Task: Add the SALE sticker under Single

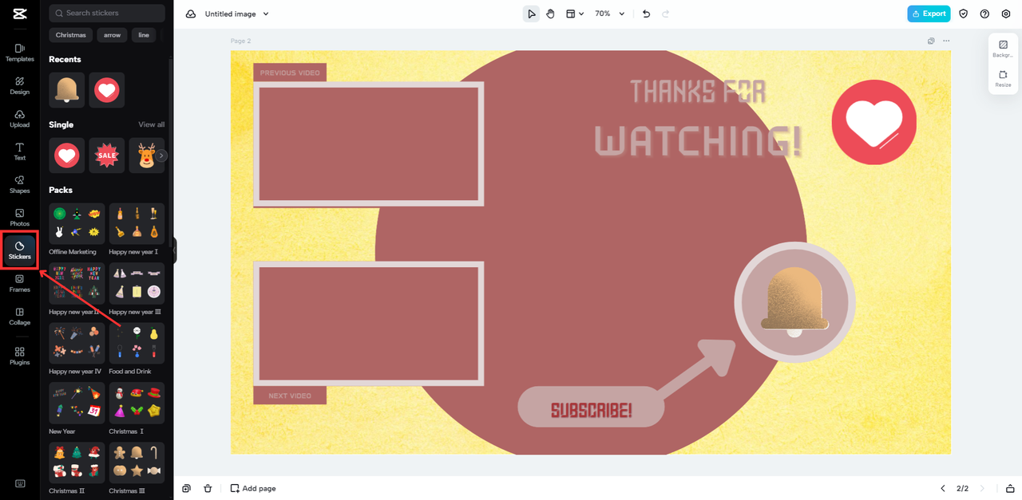Action: point(107,156)
